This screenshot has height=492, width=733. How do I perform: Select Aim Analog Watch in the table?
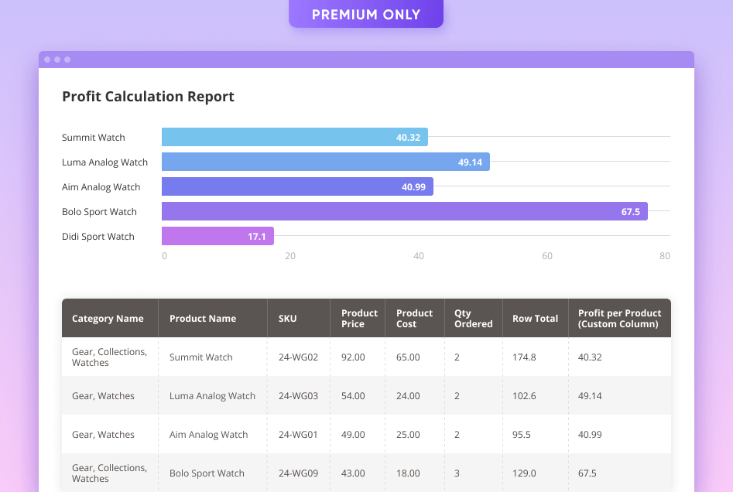[x=208, y=435]
